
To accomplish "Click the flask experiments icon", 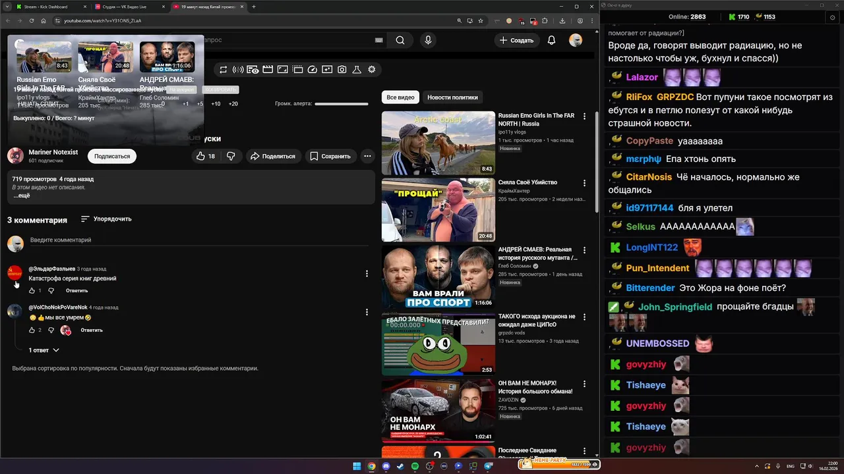I will tap(357, 70).
